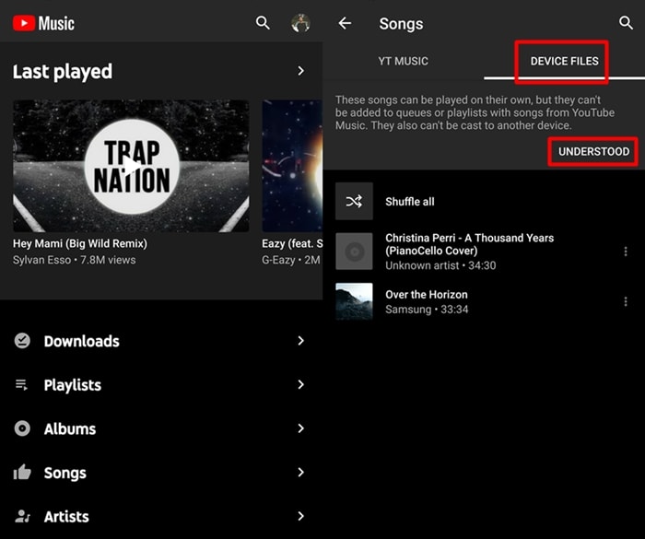Open Downloads via its chevron
645x539 pixels.
[300, 341]
